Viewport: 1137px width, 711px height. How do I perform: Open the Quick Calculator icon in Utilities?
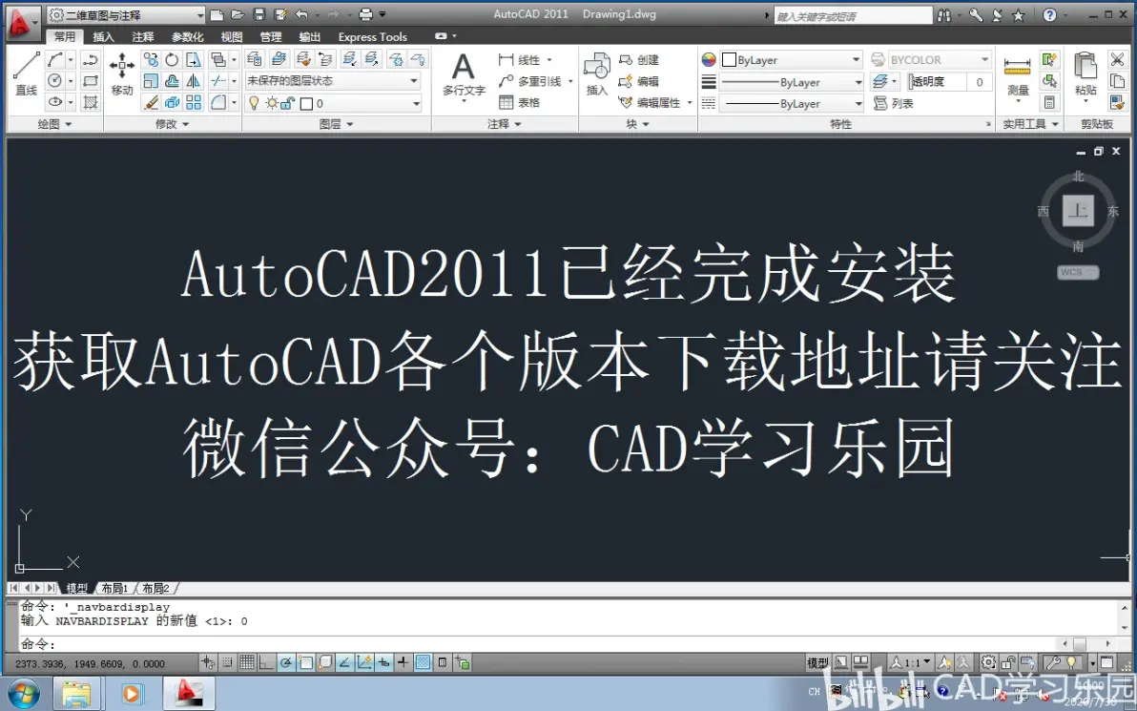[1049, 102]
